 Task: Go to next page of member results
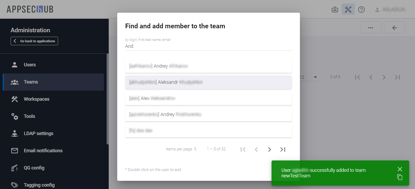tap(269, 149)
